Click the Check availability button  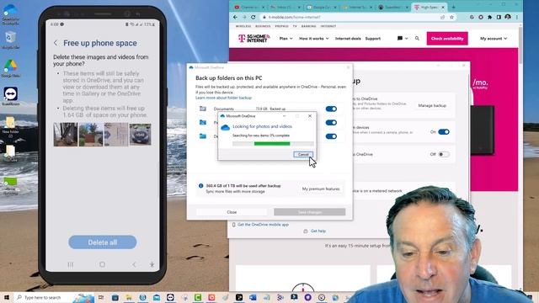(447, 39)
